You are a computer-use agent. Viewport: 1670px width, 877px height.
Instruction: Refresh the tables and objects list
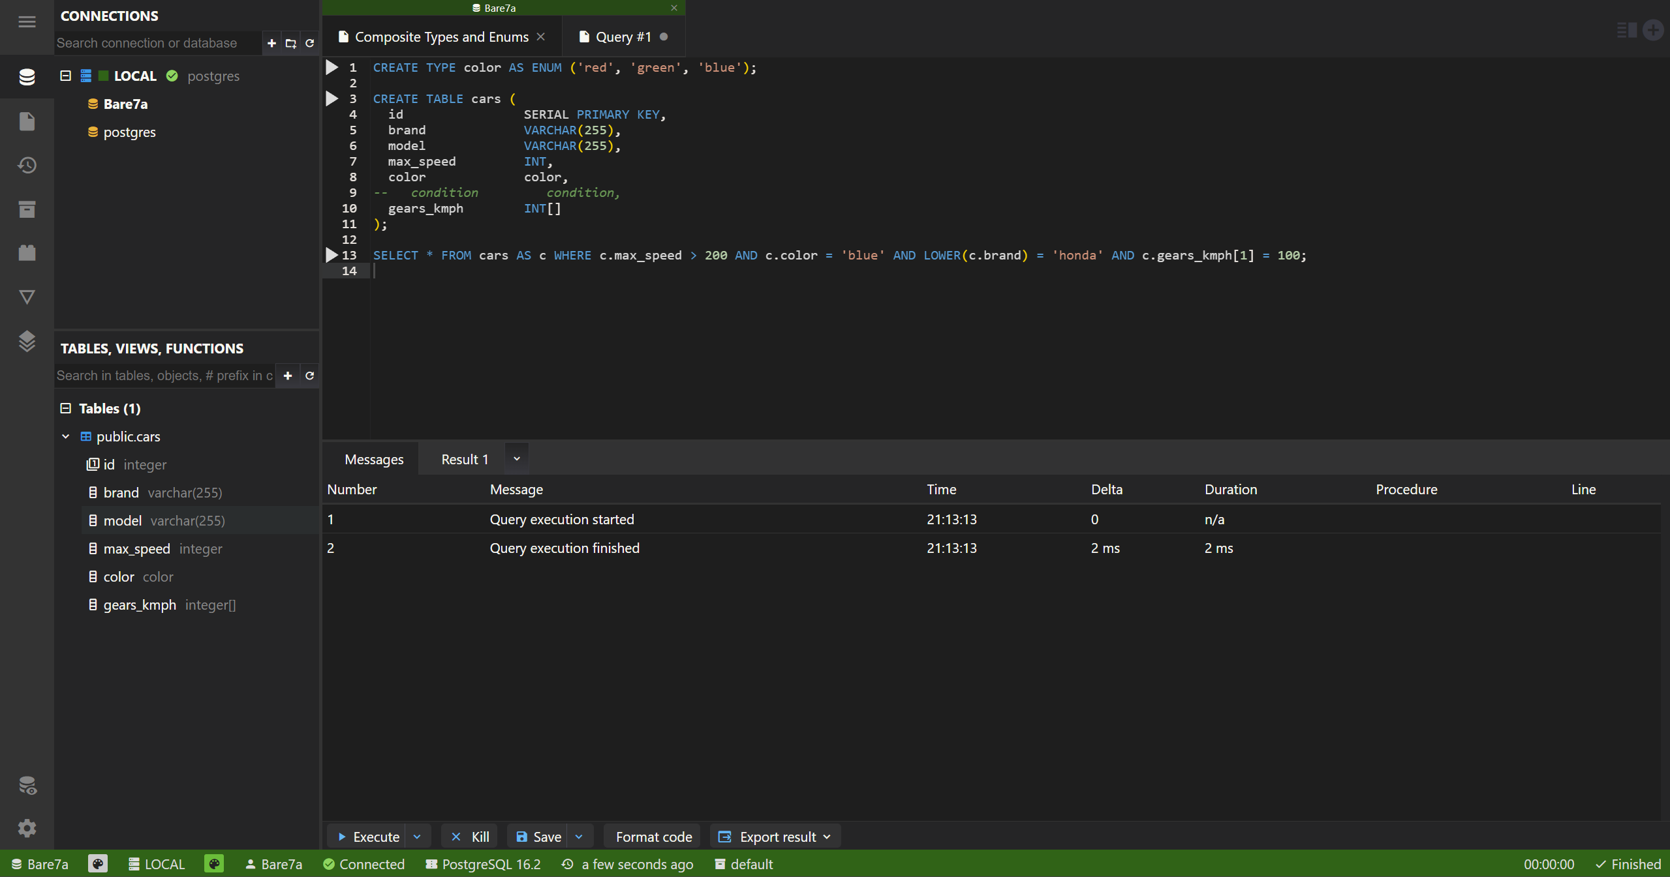coord(310,376)
